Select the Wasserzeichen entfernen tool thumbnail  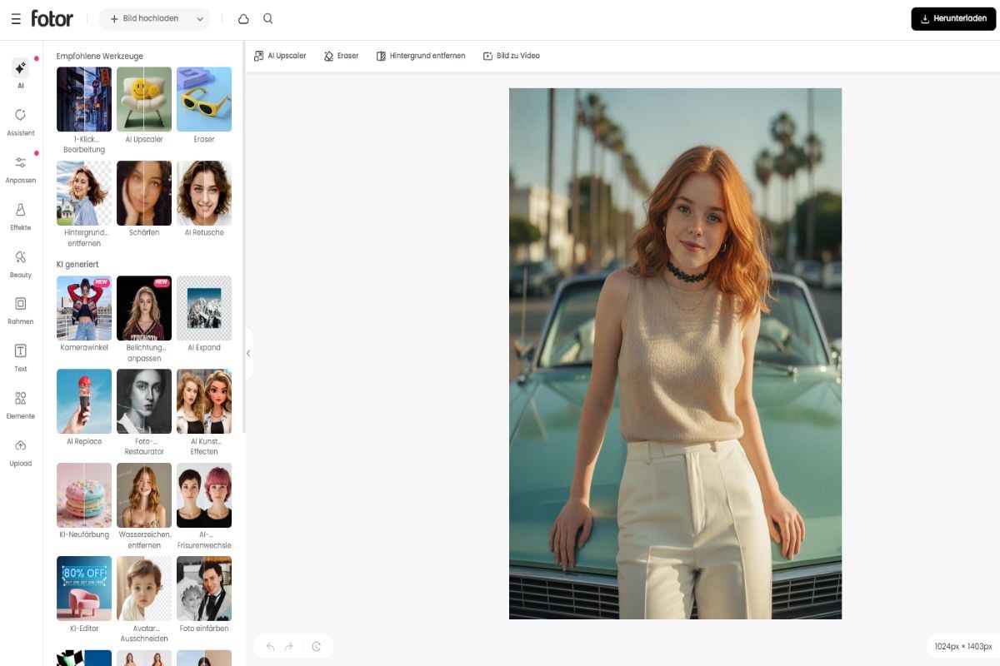pyautogui.click(x=144, y=495)
